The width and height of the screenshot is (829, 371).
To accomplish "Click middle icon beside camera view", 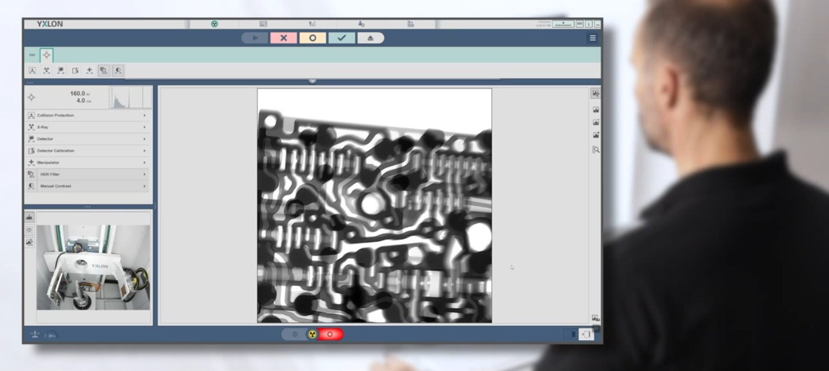I will click(x=29, y=230).
